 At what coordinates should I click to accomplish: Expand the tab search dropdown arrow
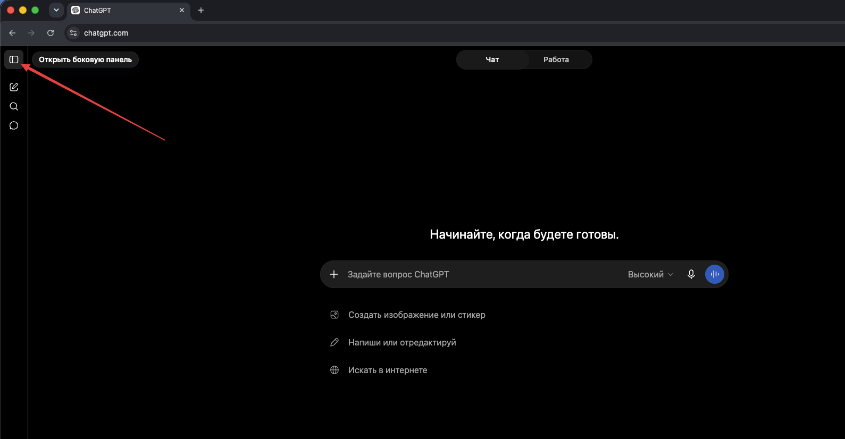[x=56, y=10]
